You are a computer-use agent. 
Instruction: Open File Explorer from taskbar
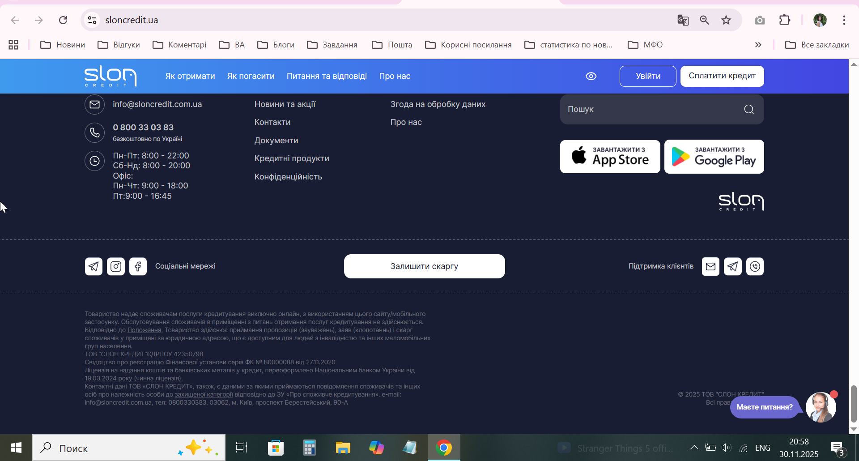coord(343,448)
